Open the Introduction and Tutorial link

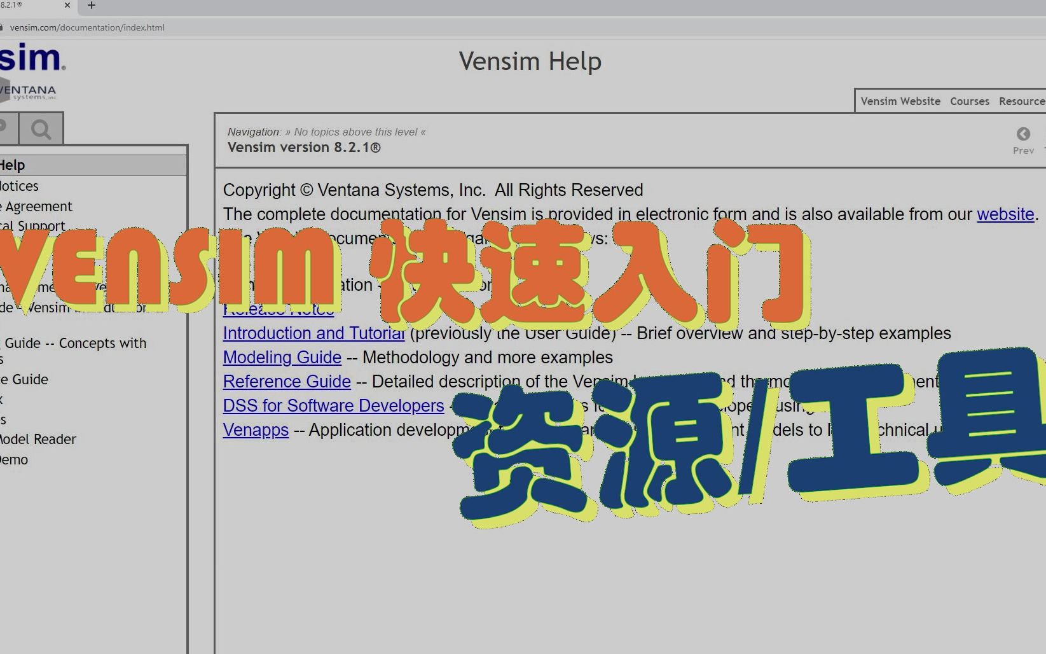click(313, 333)
